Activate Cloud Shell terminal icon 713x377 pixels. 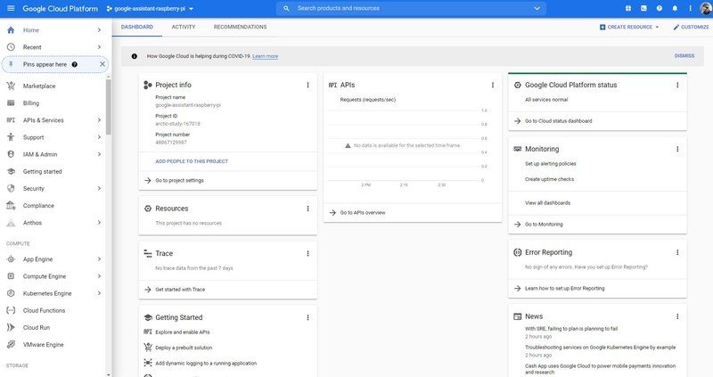[x=643, y=8]
